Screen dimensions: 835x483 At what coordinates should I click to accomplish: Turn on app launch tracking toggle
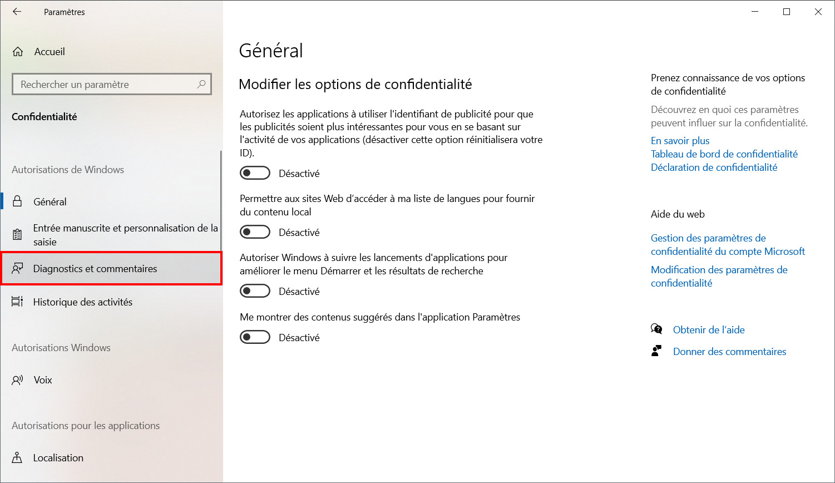(255, 291)
